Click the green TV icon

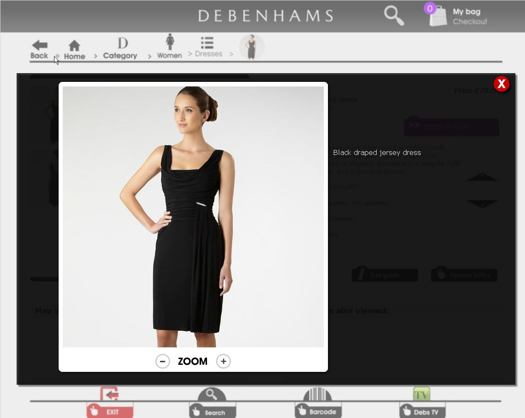[x=421, y=394]
